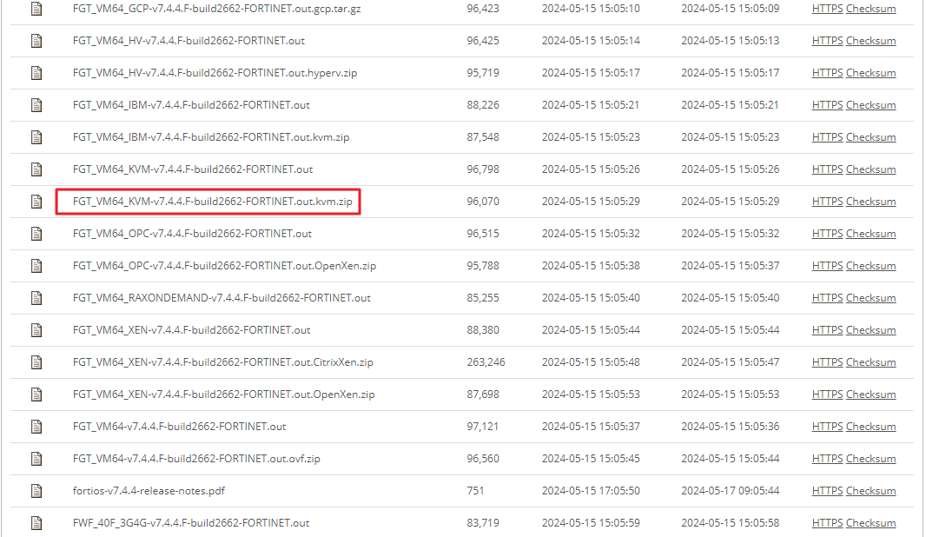
Task: Download RAXONDEMAND file via HTTPS
Action: pyautogui.click(x=827, y=298)
